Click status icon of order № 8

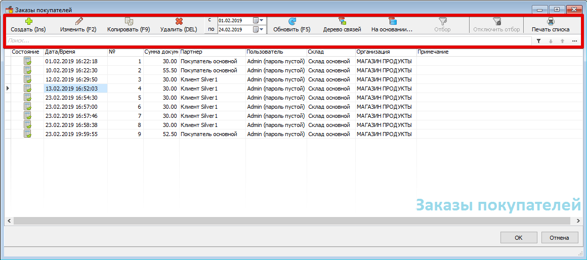coord(27,124)
